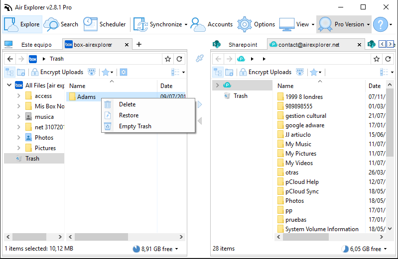Screen dimensions: 398x259
Task: Start Synchronize from the toolbar
Action: point(157,24)
